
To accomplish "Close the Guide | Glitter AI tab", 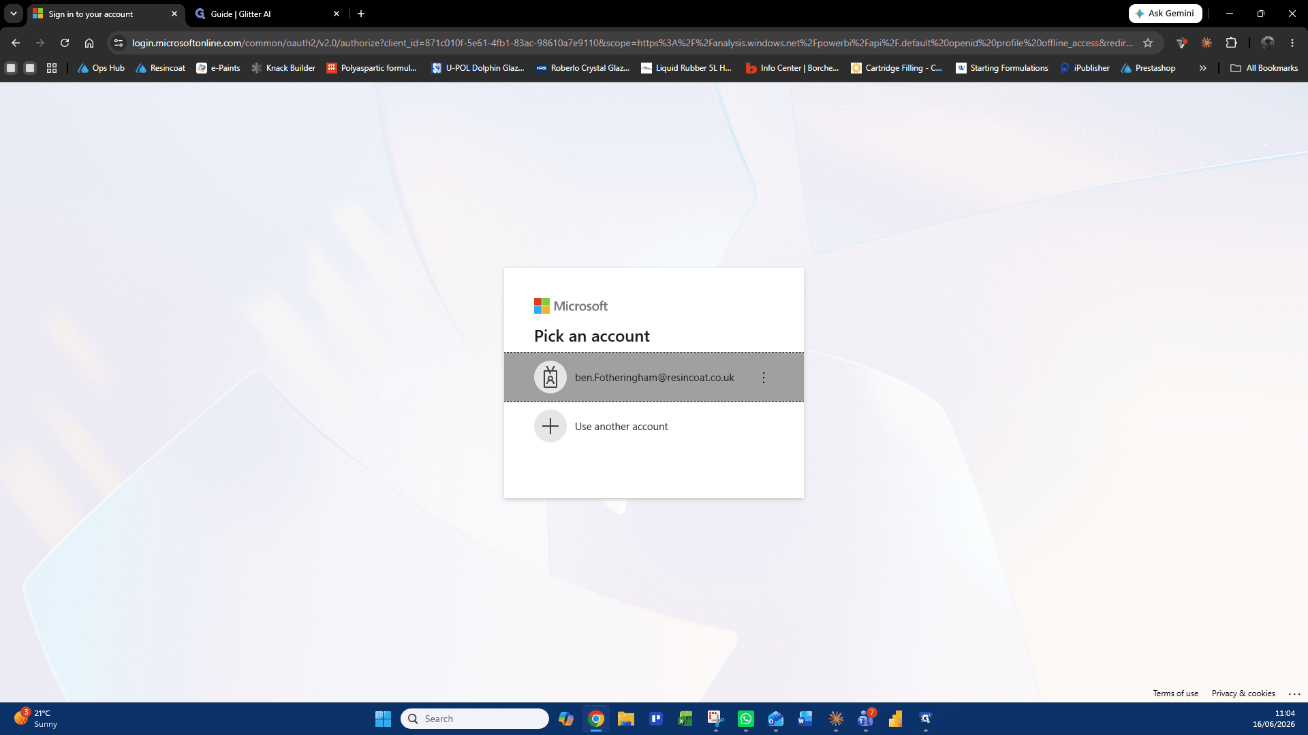I will [x=337, y=14].
